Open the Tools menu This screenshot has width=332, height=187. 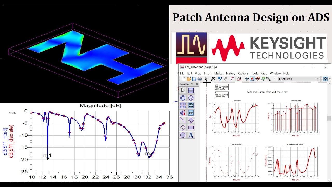[254, 73]
